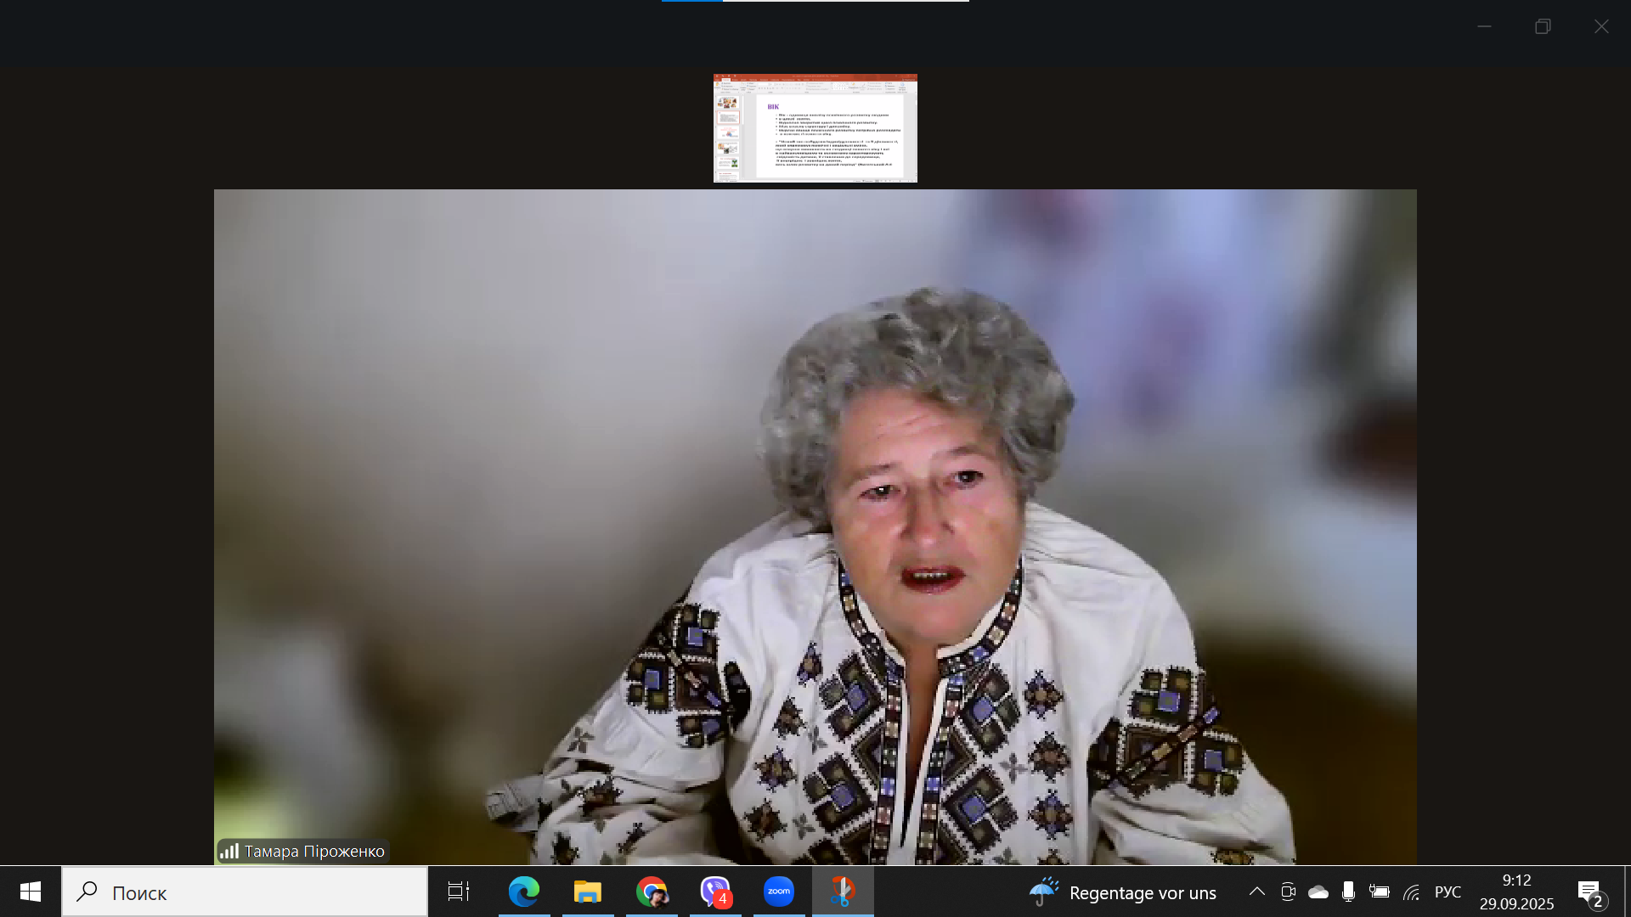Switch to Microsoft Edge in the taskbar
Screen dimensions: 1631x917
click(x=523, y=892)
